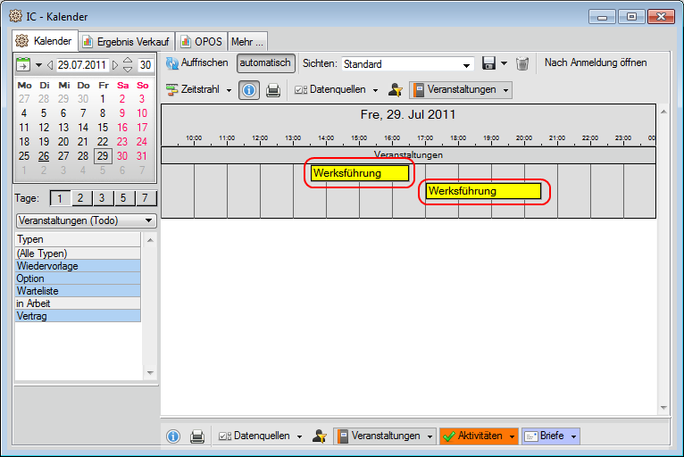Open the Zeitstrahl dropdown menu
This screenshot has width=684, height=457.
point(199,90)
